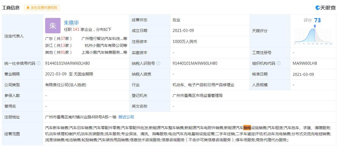This screenshot has height=147, width=338.
Task: Click the 经营状态 value 在业
Action: pos(176,20)
